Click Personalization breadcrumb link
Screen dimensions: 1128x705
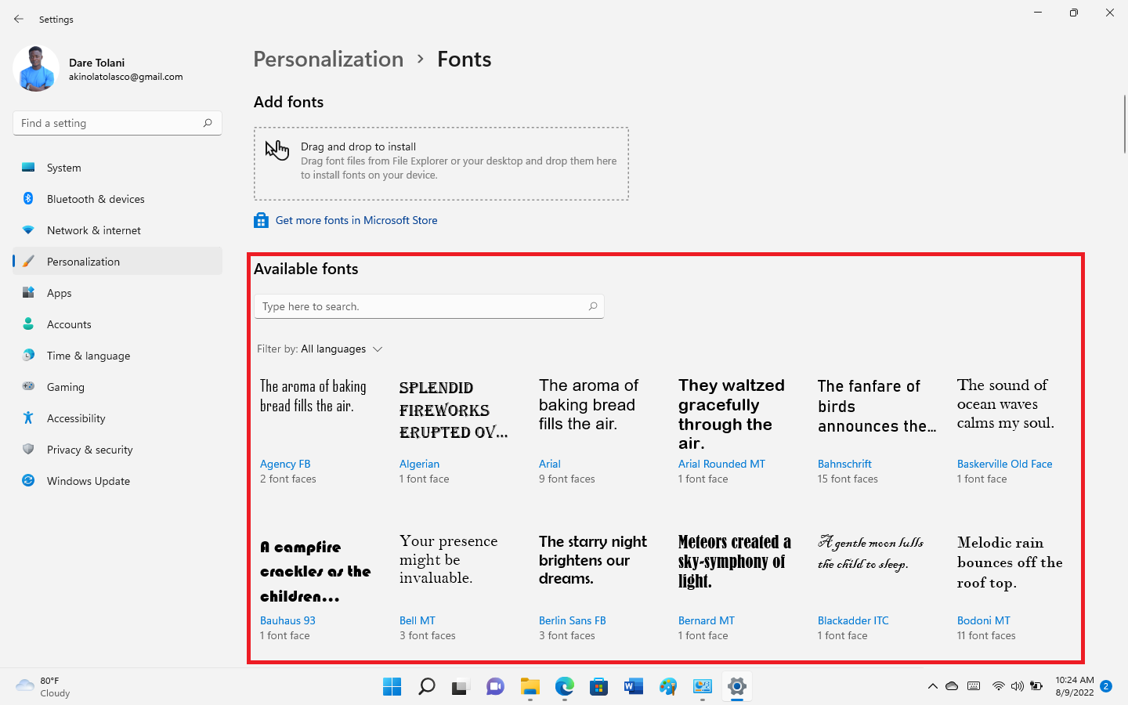click(x=328, y=60)
